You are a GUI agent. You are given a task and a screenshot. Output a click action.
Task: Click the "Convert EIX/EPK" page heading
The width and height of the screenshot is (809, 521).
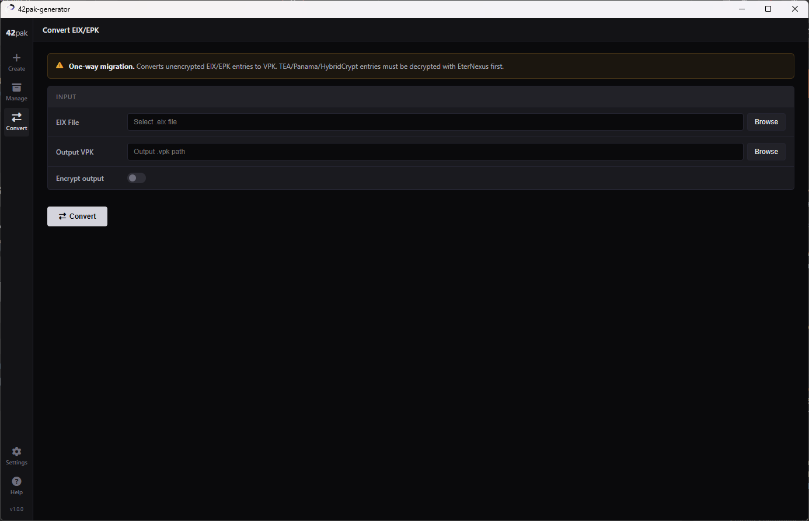pos(71,30)
